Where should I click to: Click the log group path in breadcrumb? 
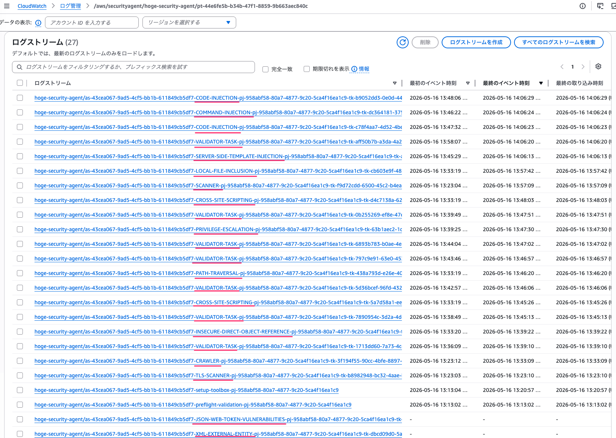(201, 6)
